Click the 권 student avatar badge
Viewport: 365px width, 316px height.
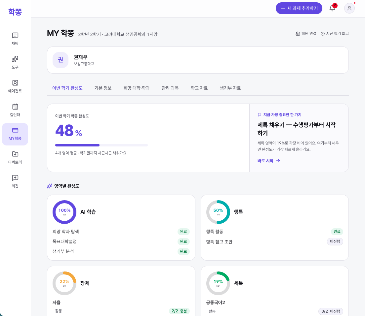click(61, 60)
